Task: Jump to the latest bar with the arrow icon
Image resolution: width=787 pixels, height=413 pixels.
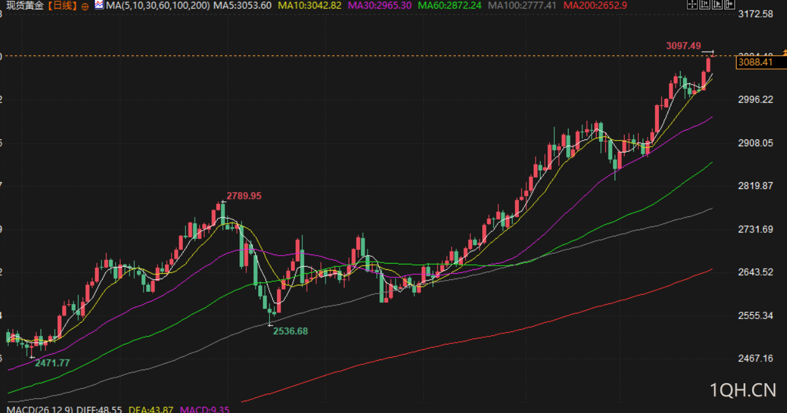Action: coord(730,4)
